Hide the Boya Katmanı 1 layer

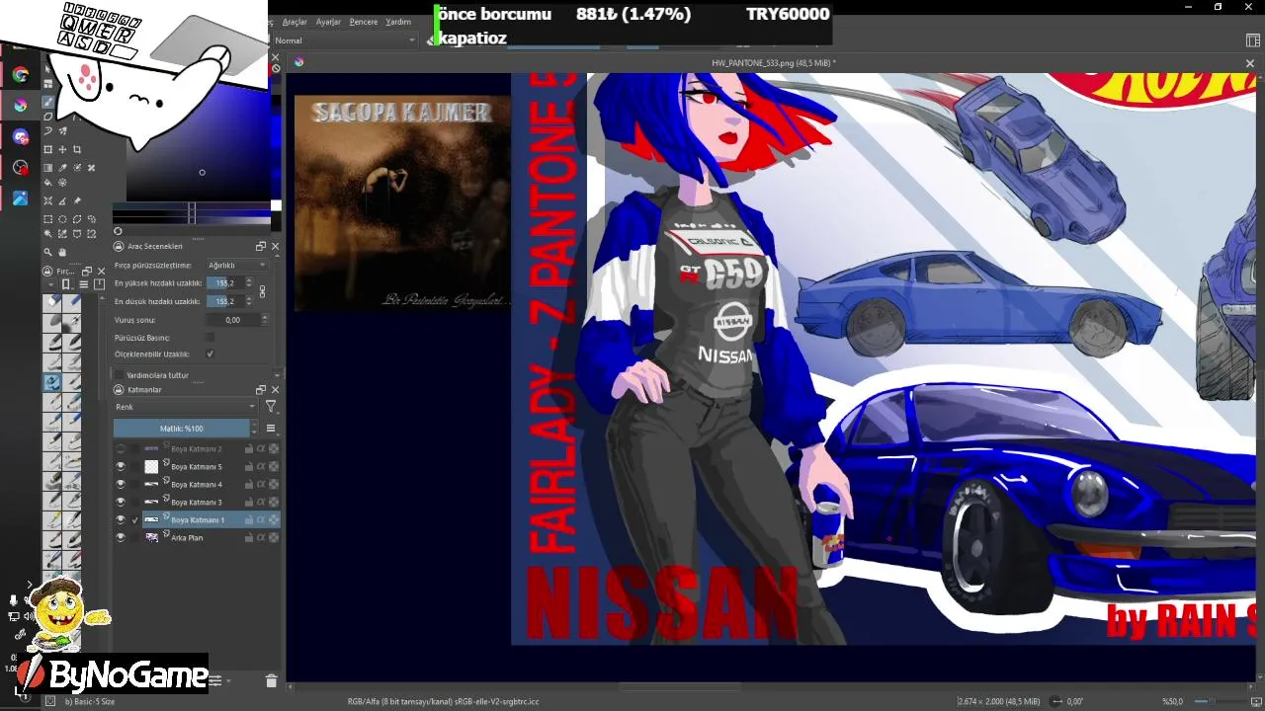pos(121,519)
